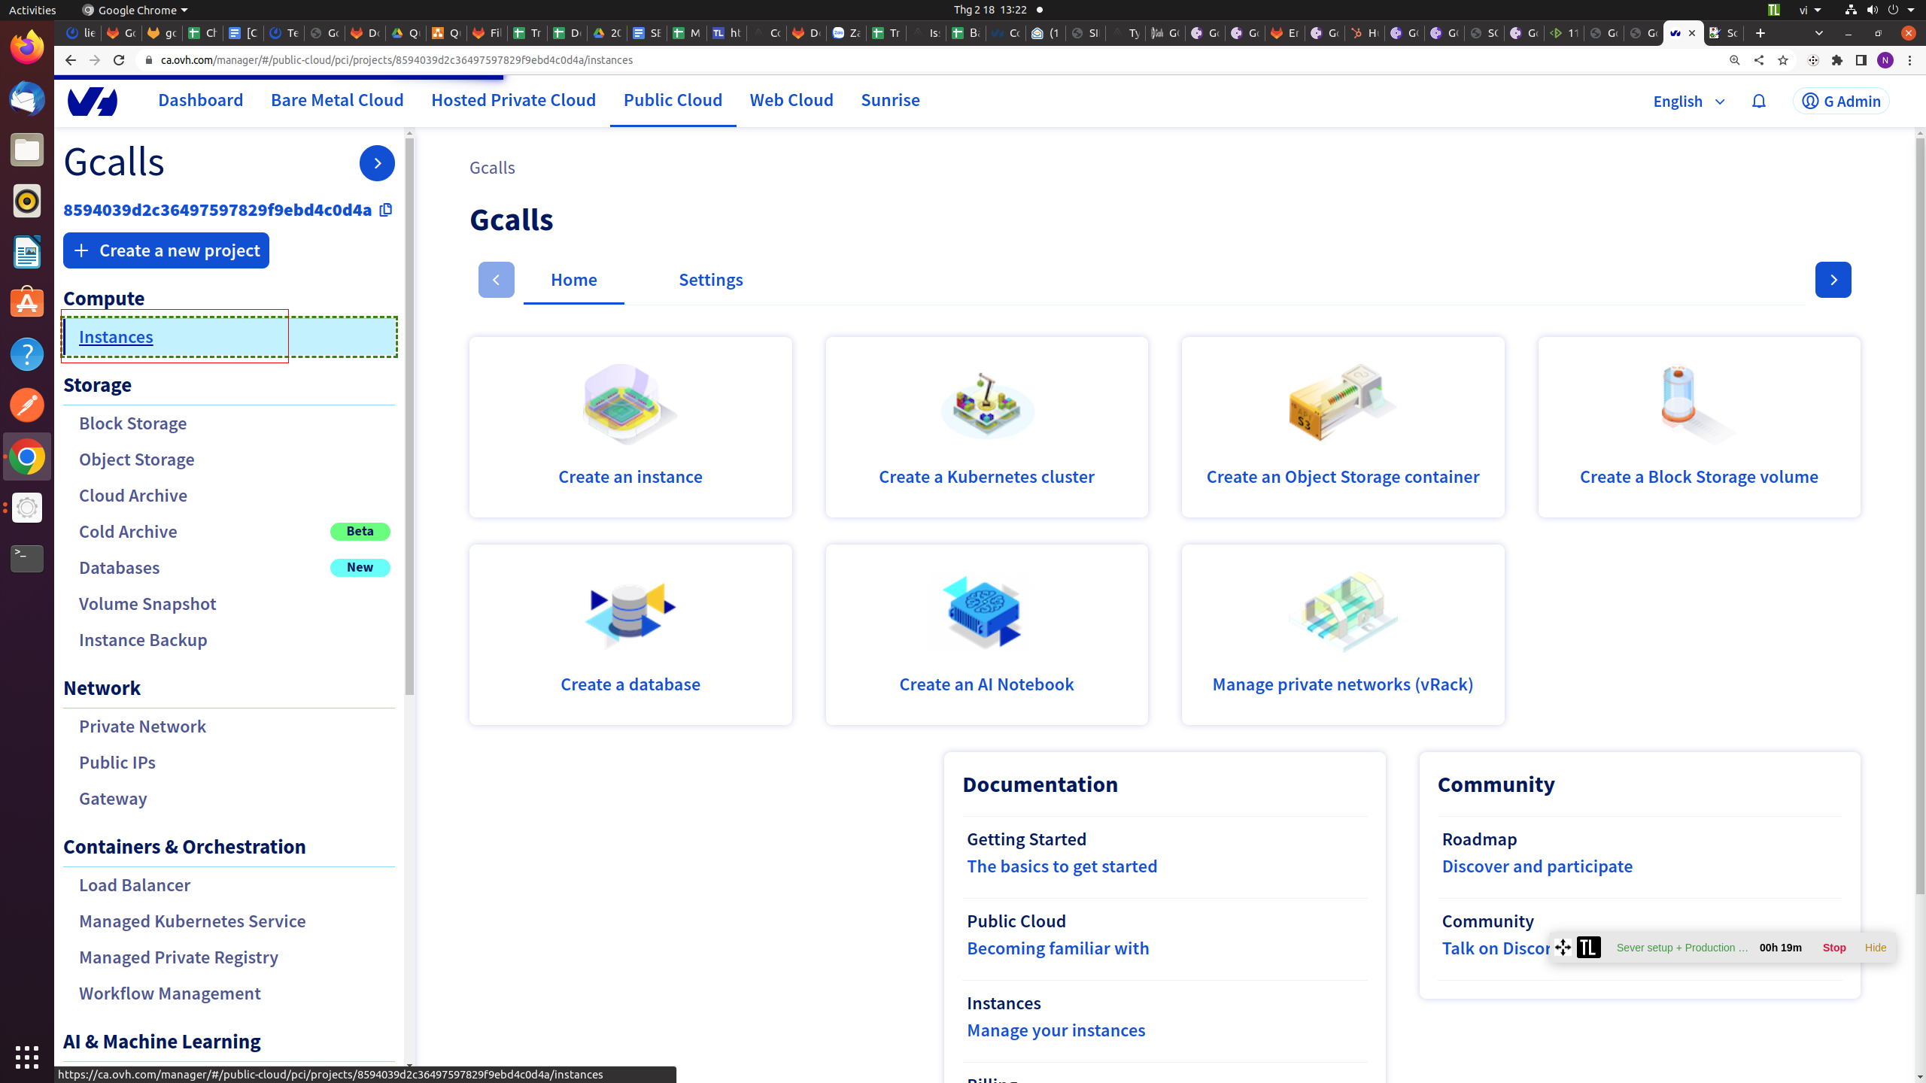The width and height of the screenshot is (1926, 1083).
Task: Collapse the Gcalls sidebar with the chevron button
Action: click(x=377, y=163)
